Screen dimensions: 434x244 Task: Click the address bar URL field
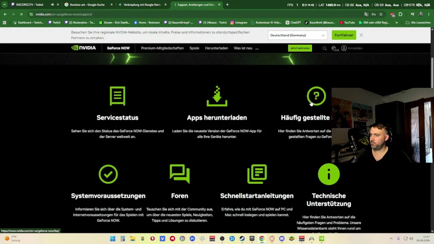(197, 14)
